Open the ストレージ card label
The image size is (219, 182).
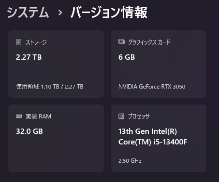(36, 42)
